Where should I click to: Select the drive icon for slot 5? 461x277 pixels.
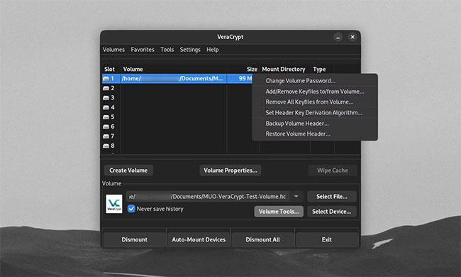coord(106,117)
